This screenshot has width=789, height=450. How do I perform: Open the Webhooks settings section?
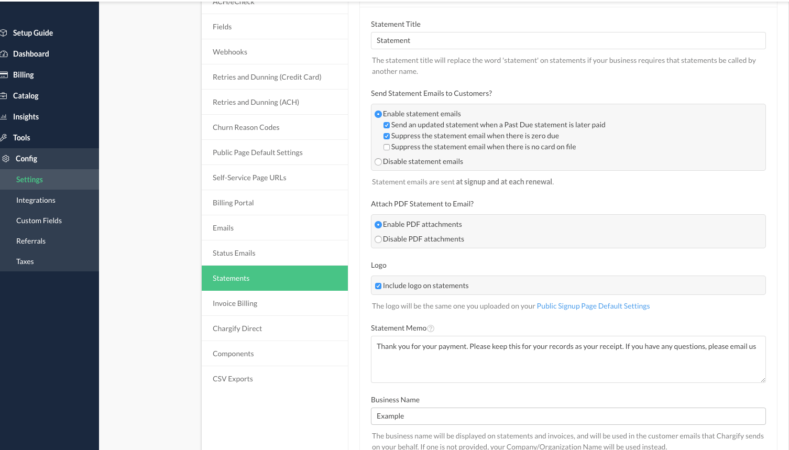pos(229,52)
